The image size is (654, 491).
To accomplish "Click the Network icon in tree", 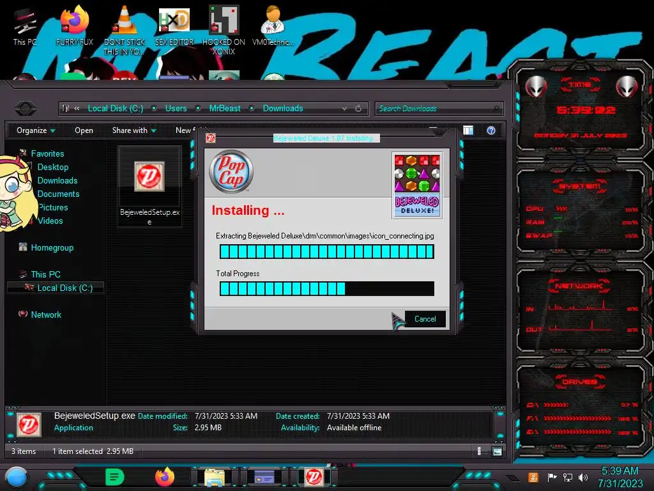I will (23, 313).
